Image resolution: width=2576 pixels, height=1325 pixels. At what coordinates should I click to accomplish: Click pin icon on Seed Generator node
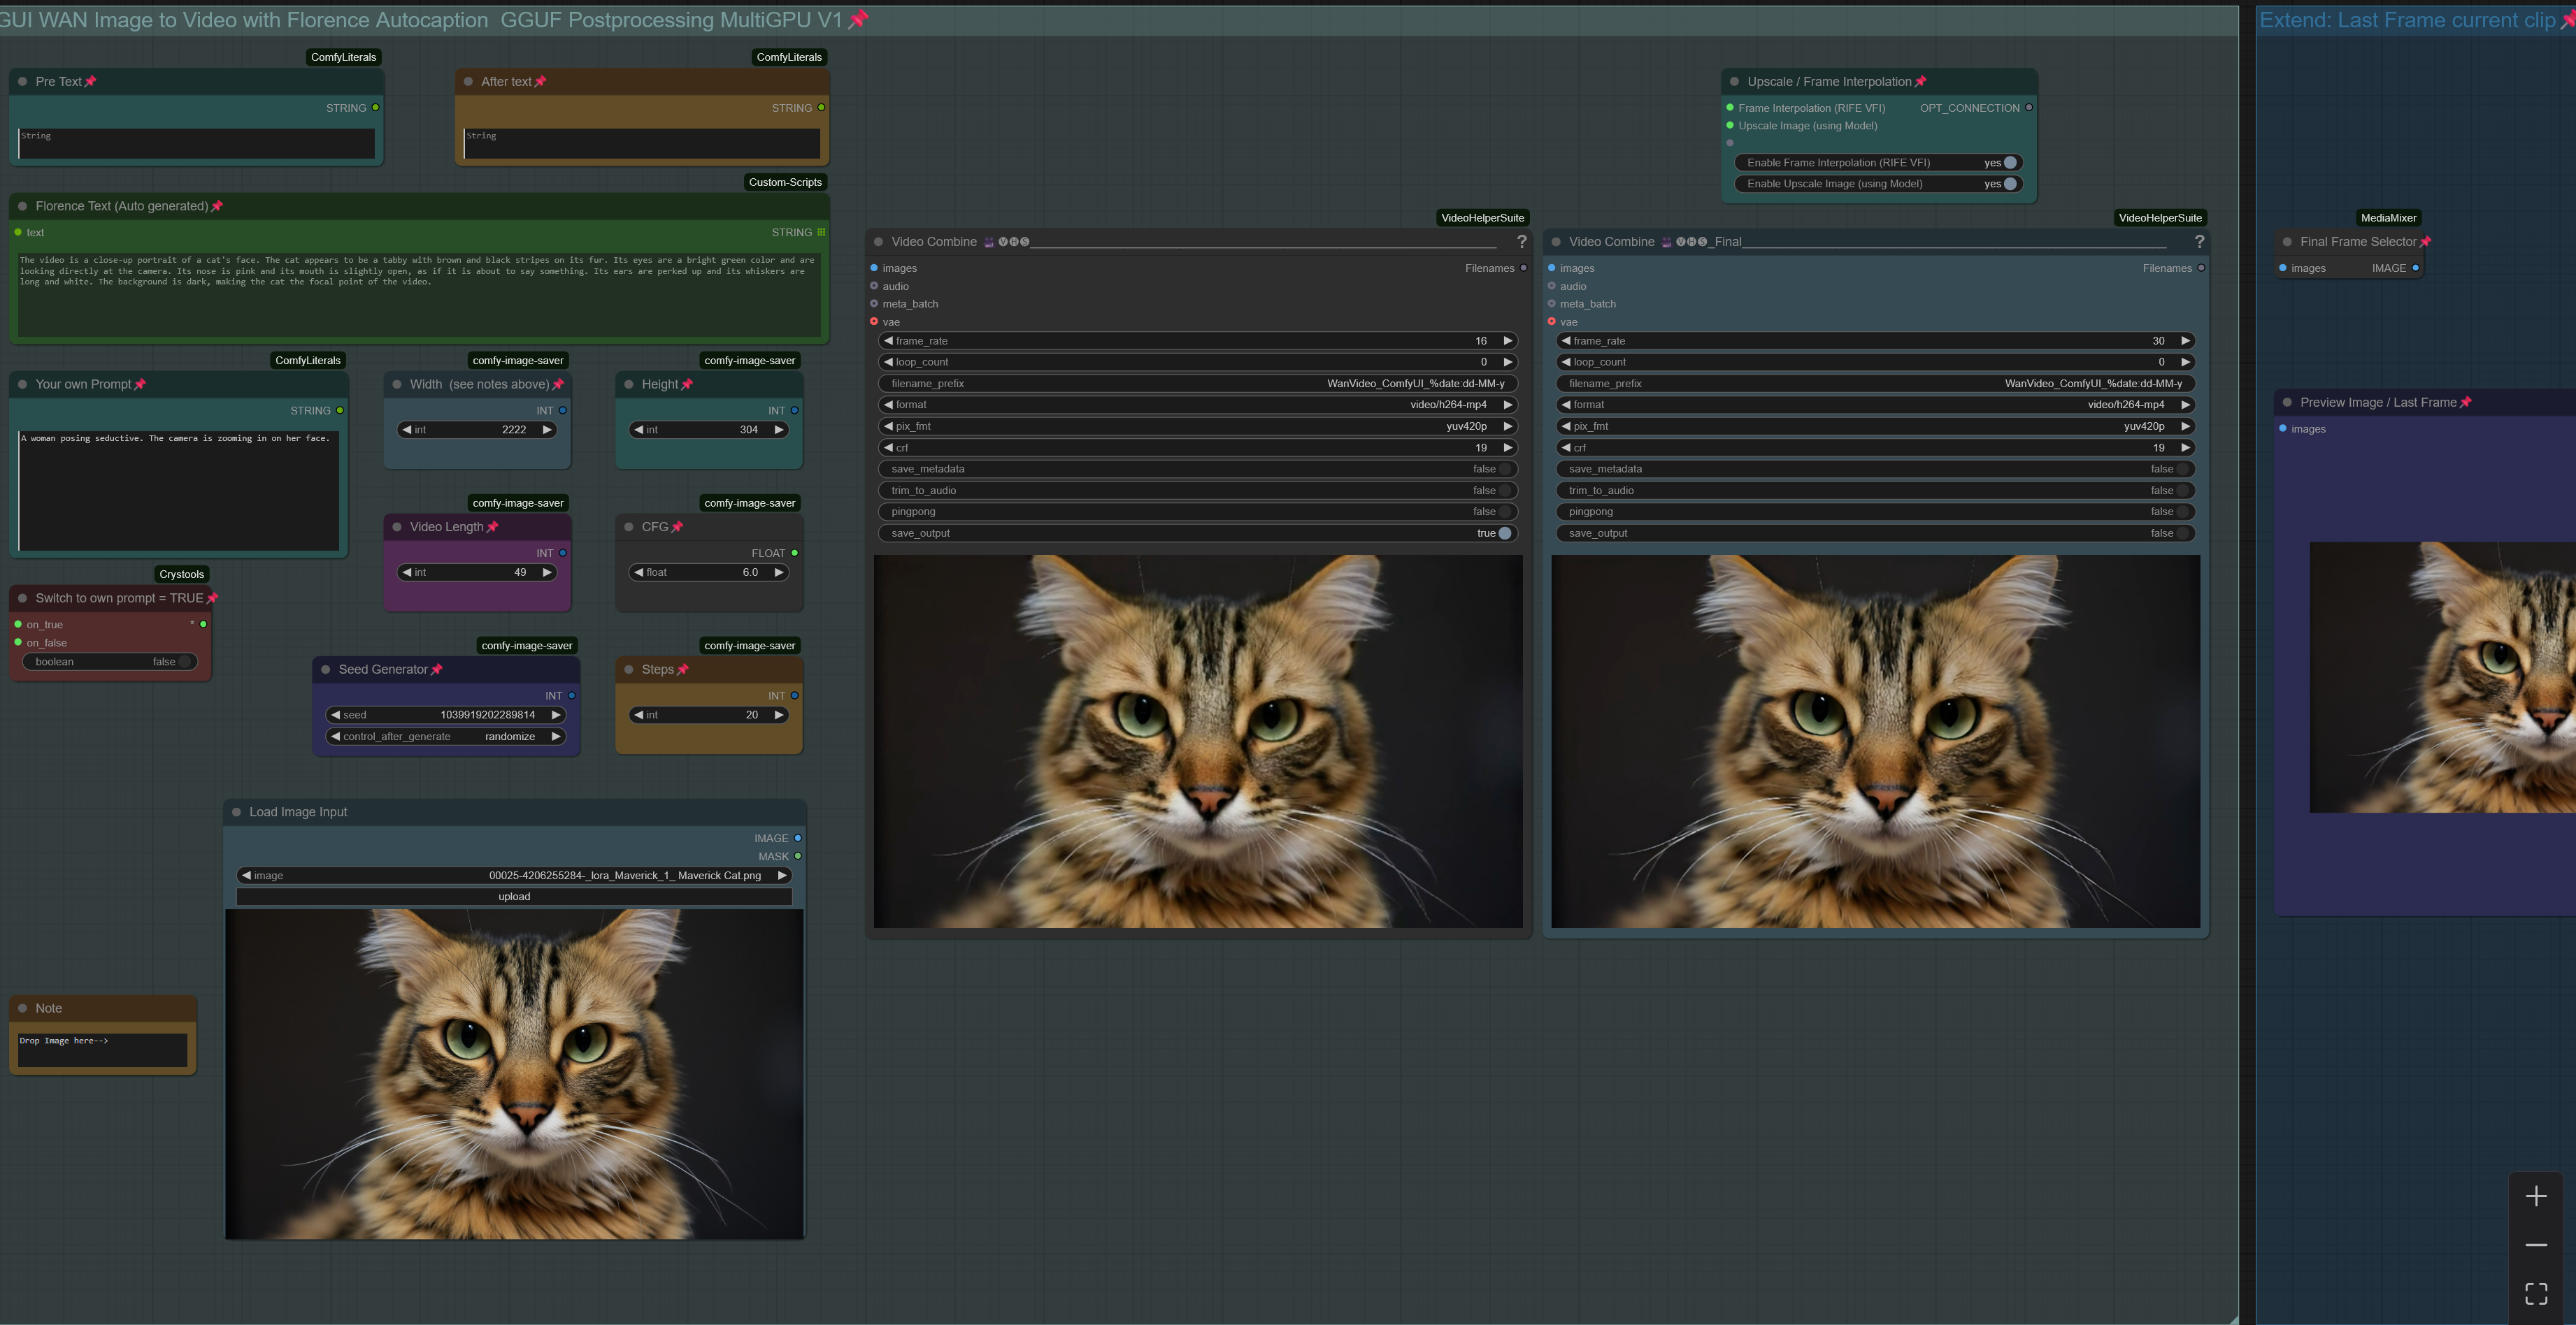click(x=436, y=669)
